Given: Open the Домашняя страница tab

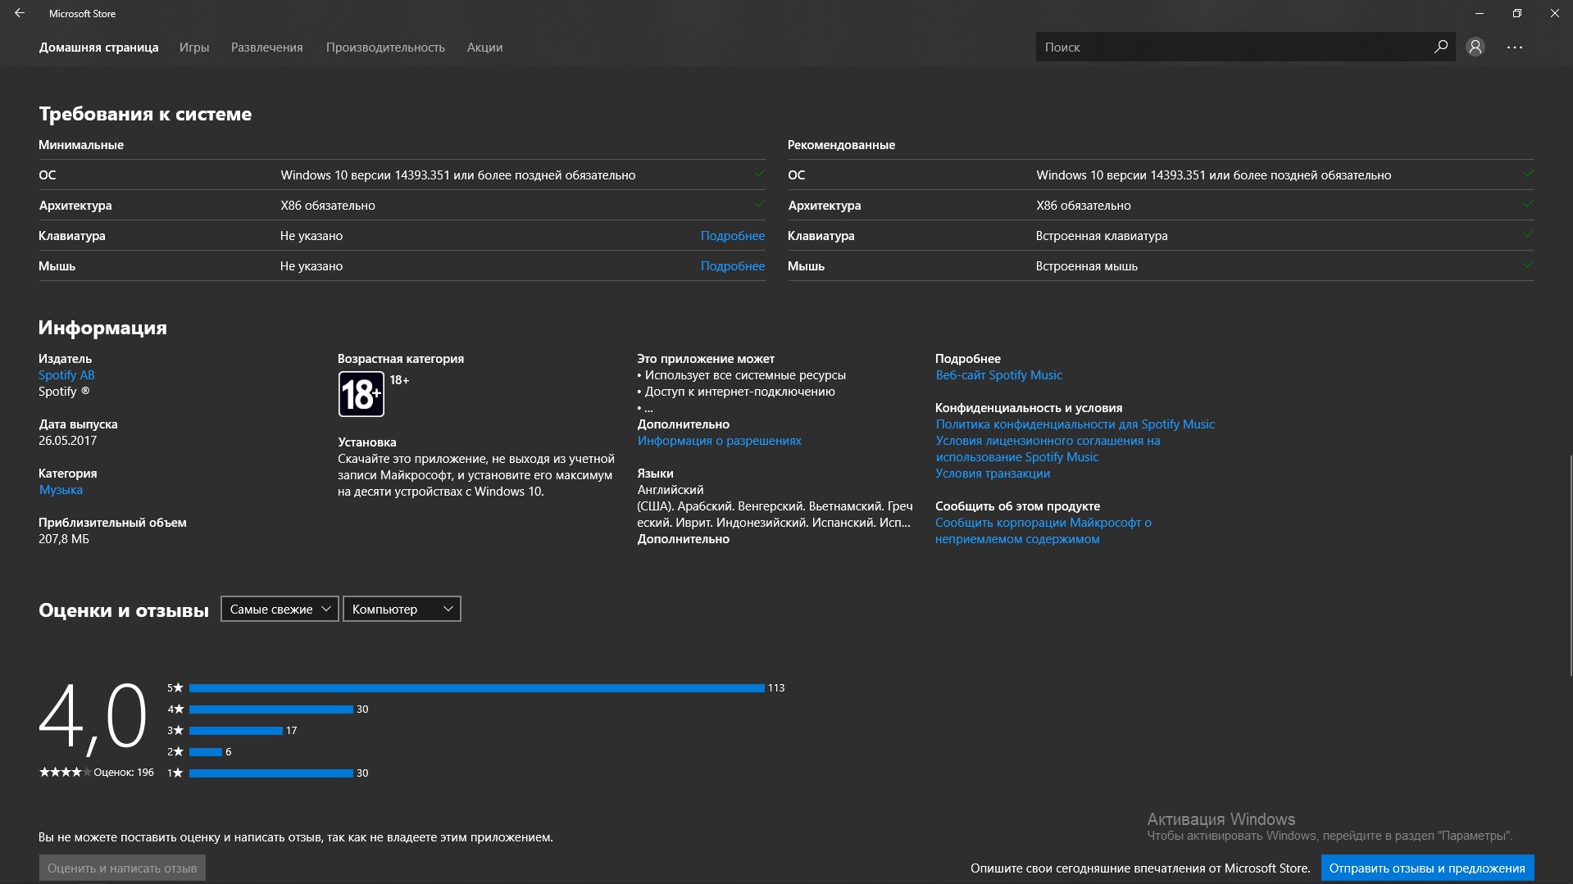Looking at the screenshot, I should coord(98,48).
